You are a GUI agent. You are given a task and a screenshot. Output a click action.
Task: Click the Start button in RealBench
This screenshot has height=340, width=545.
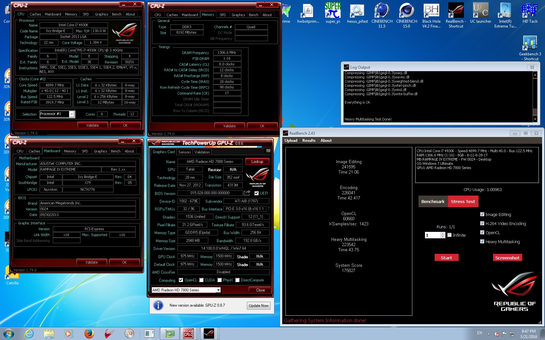point(446,258)
